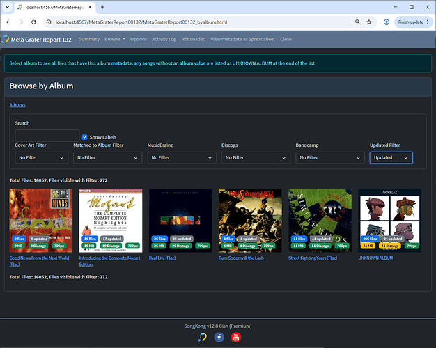This screenshot has height=348, width=436.
Task: Click the site information icon in the address bar
Action: point(49,22)
